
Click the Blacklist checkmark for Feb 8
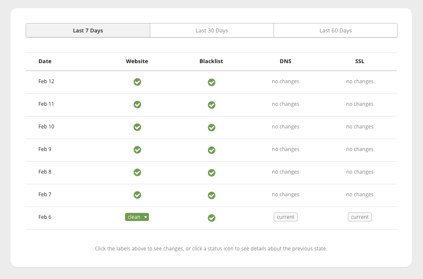[x=211, y=173]
